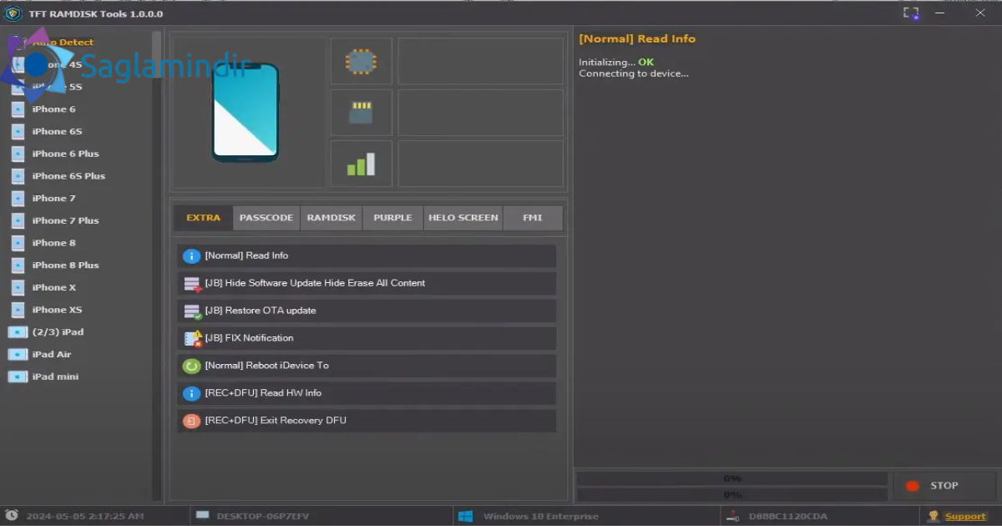This screenshot has height=526, width=1002.
Task: Run [REC+DFU] Read HW Info
Action: (x=367, y=393)
